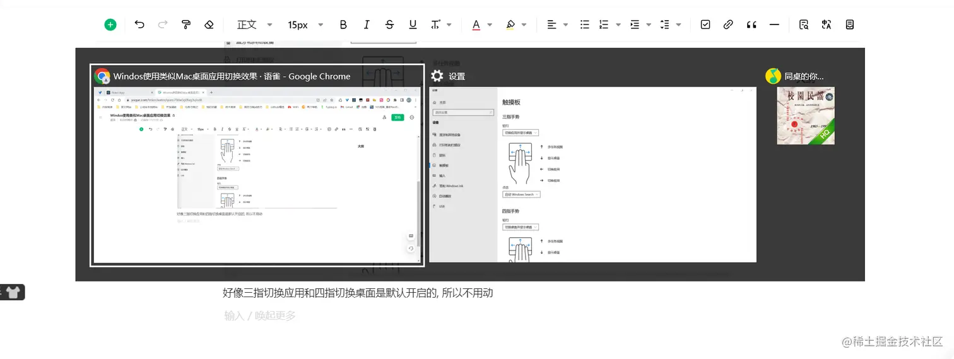Select the 设置 window thumbnail
The width and height of the screenshot is (954, 359).
pos(592,175)
